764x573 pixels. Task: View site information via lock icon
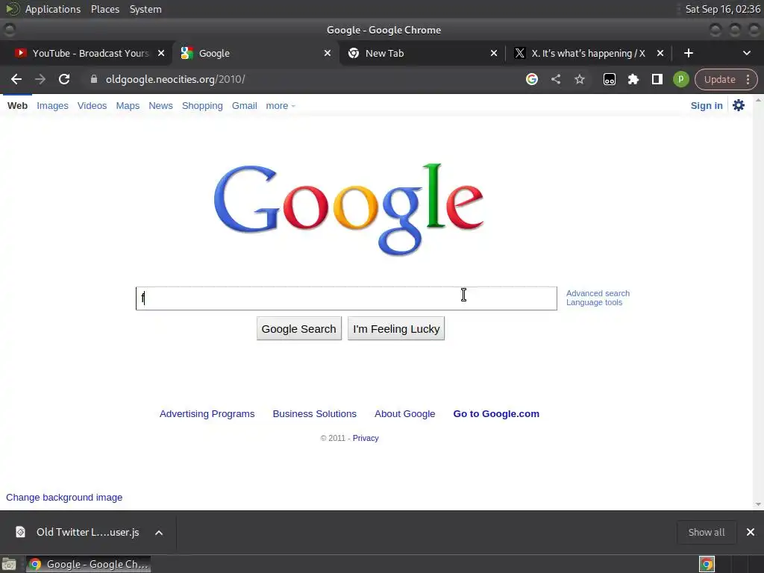(x=94, y=79)
